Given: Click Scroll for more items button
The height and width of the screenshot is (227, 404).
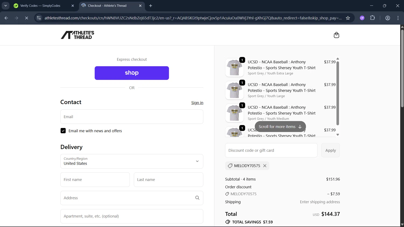Looking at the screenshot, I should pos(280,127).
